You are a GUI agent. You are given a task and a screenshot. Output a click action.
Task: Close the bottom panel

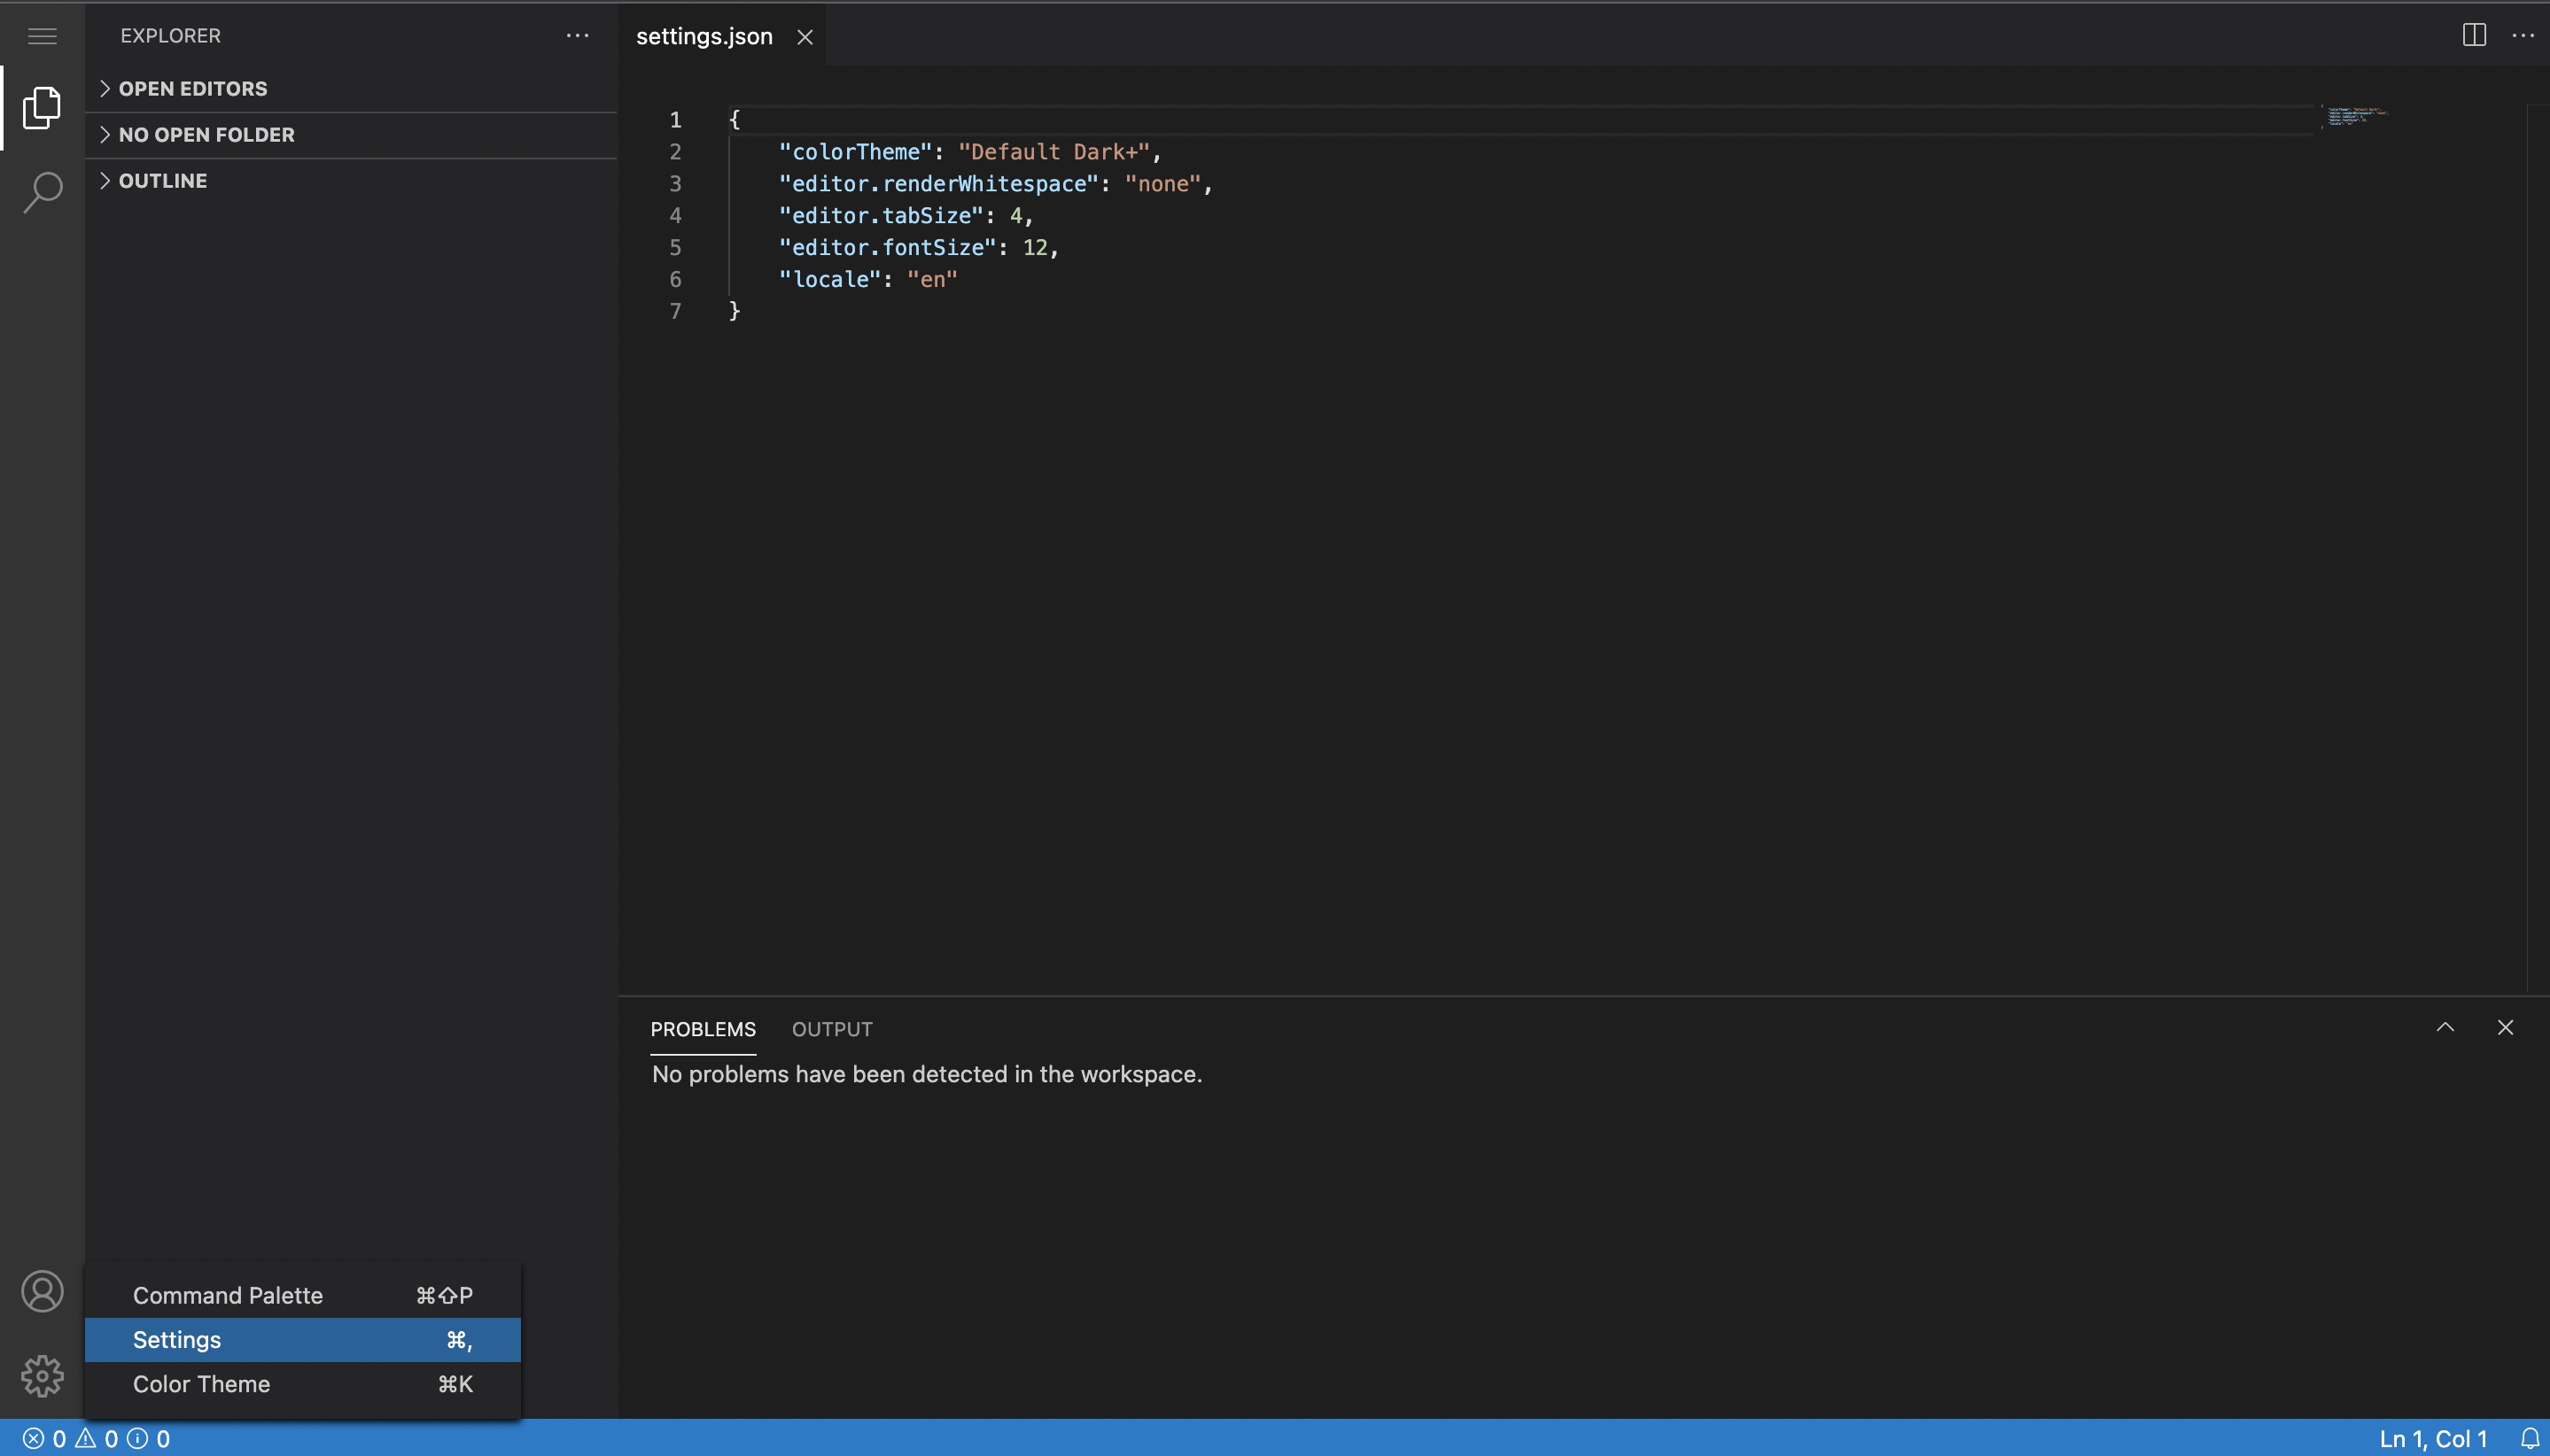tap(2505, 1027)
